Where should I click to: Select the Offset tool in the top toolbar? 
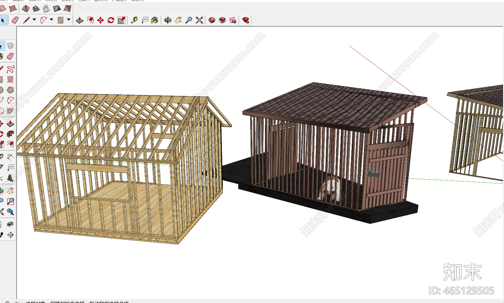(x=90, y=20)
